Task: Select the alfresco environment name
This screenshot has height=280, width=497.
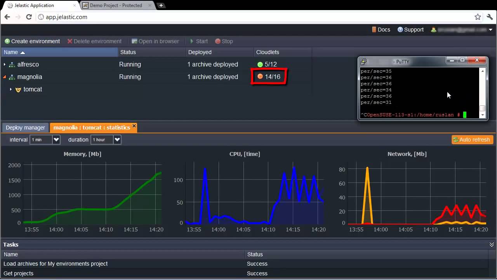Action: [x=28, y=65]
